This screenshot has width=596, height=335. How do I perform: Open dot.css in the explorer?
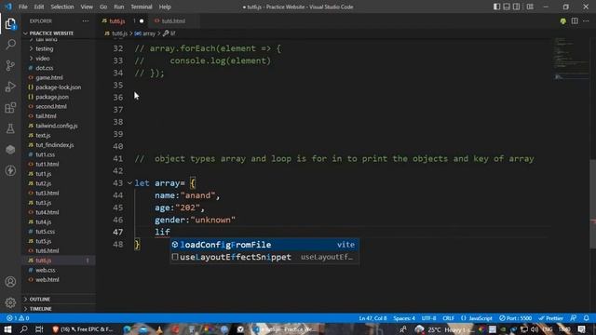coord(45,68)
